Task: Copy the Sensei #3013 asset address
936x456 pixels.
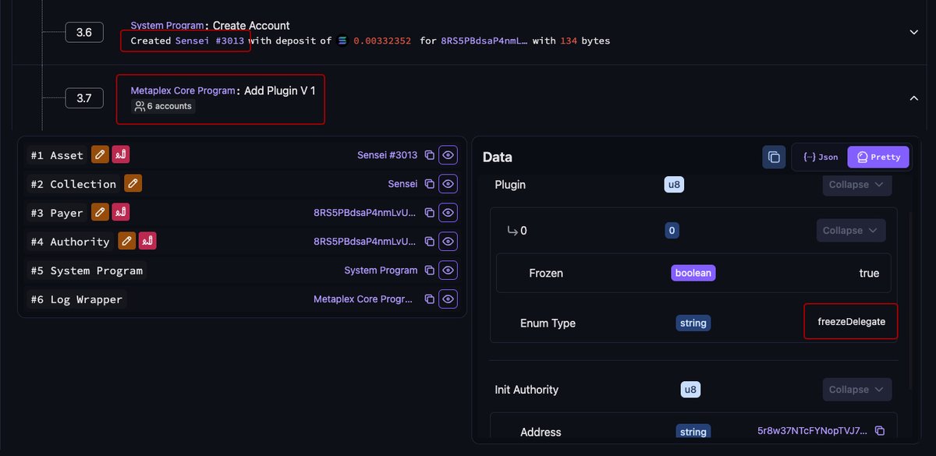Action: coord(429,155)
